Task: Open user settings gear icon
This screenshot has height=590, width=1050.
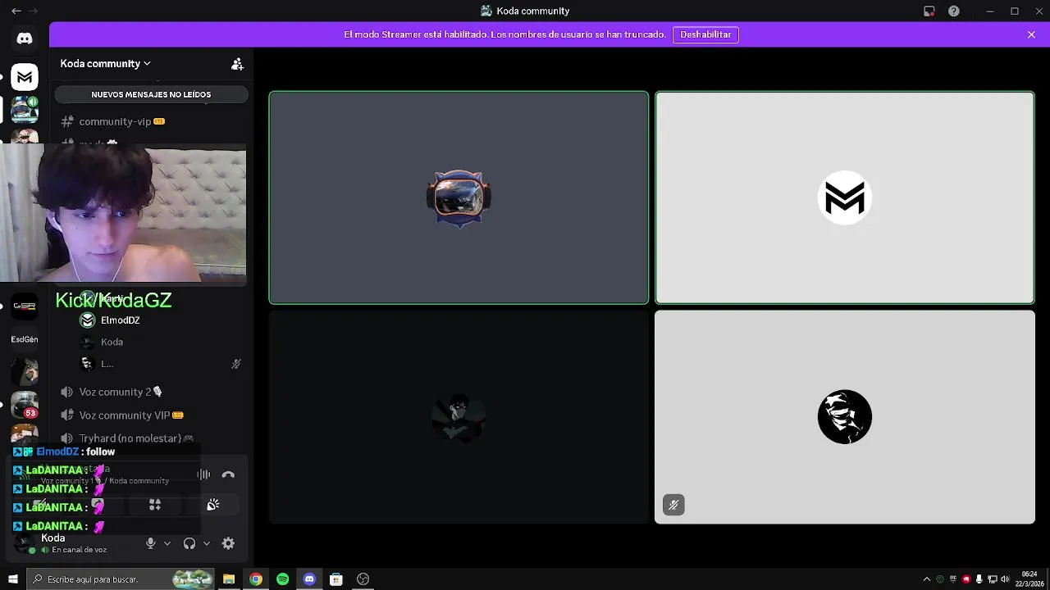Action: (228, 543)
